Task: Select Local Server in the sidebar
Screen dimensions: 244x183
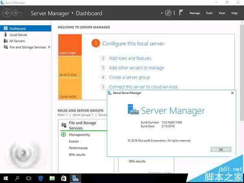Action: tap(18, 35)
